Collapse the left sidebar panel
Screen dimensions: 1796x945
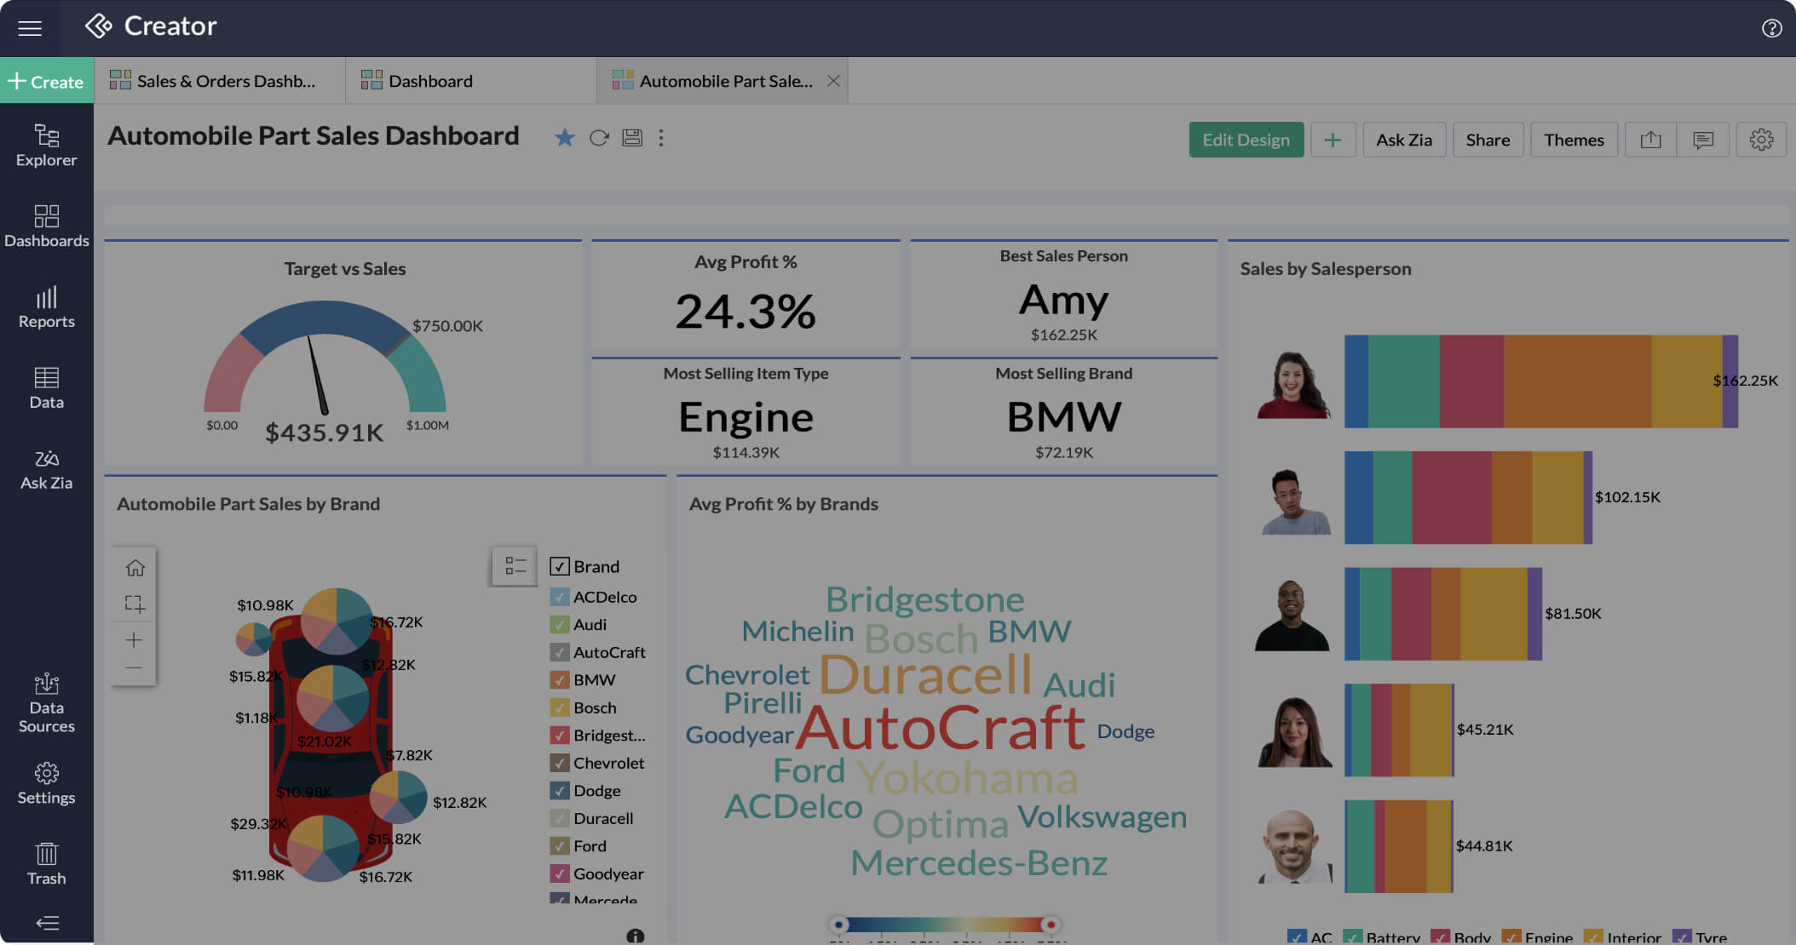[47, 923]
